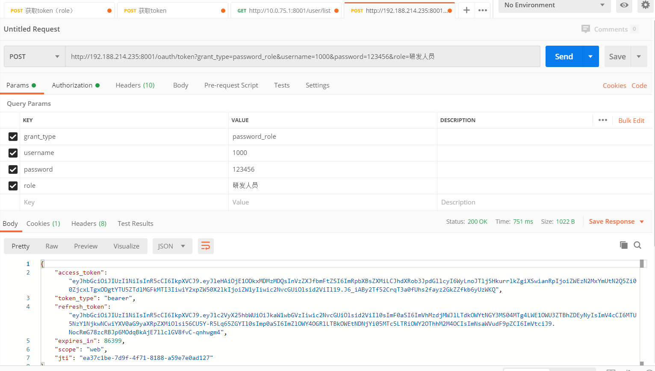Select the response Body tab
This screenshot has height=371, width=655.
(10, 224)
